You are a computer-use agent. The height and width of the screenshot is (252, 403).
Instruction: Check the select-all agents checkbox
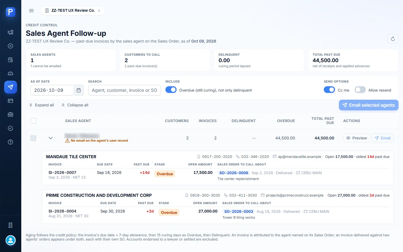point(33,121)
